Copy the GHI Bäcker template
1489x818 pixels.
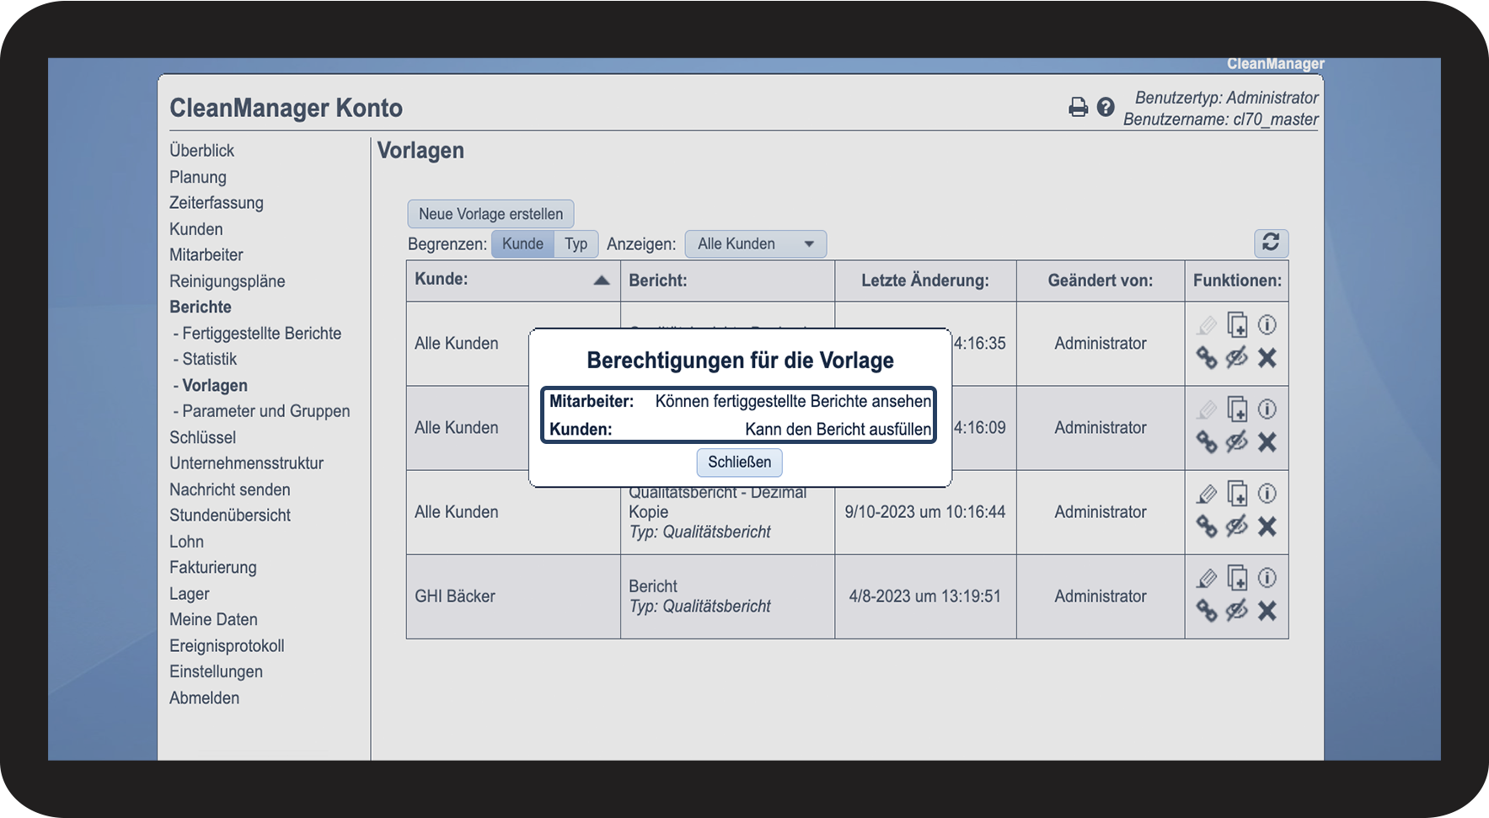click(1237, 578)
